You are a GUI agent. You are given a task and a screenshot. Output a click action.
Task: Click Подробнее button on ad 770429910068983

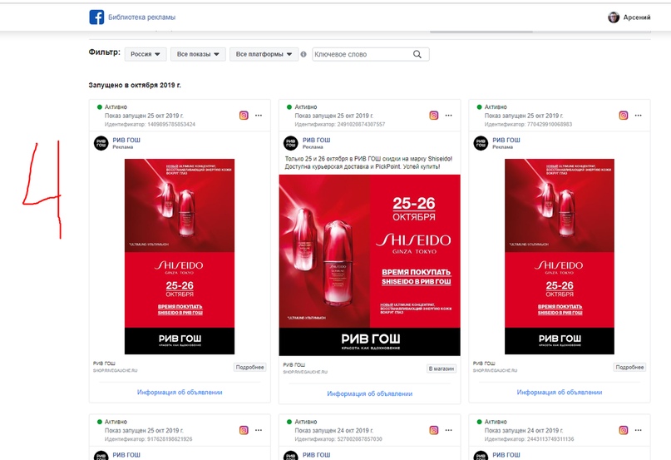pyautogui.click(x=629, y=367)
